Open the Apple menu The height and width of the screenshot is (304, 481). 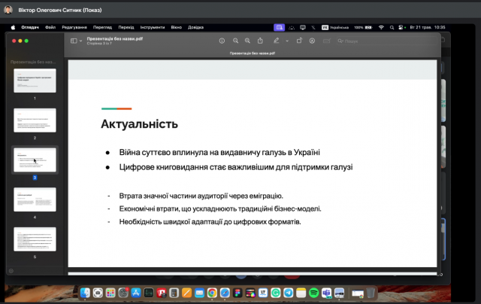(13, 27)
